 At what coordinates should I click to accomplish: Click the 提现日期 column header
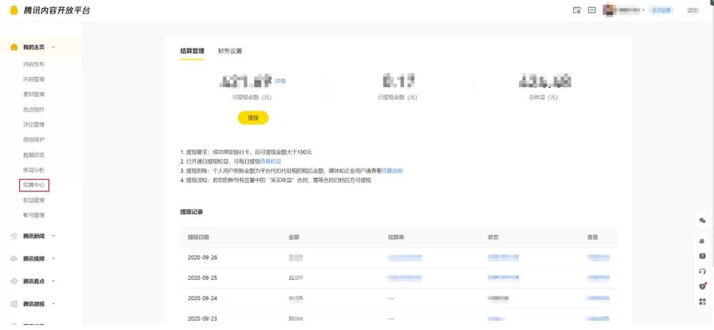(x=198, y=237)
